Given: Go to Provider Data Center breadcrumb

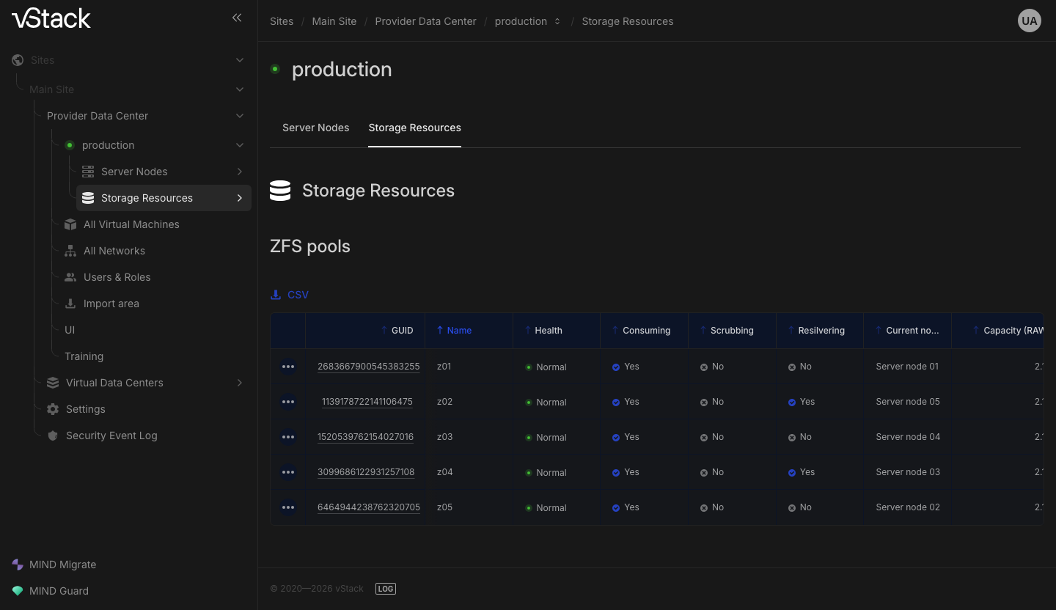Looking at the screenshot, I should (x=426, y=21).
